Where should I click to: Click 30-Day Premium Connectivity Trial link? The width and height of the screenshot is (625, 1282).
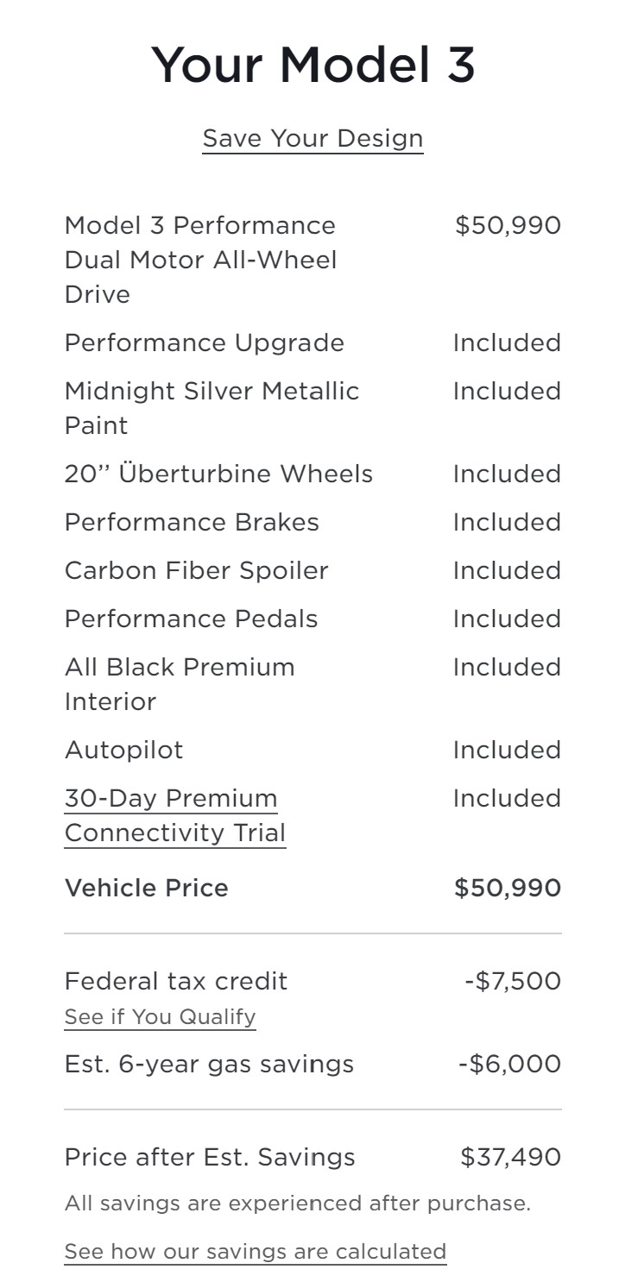point(174,815)
